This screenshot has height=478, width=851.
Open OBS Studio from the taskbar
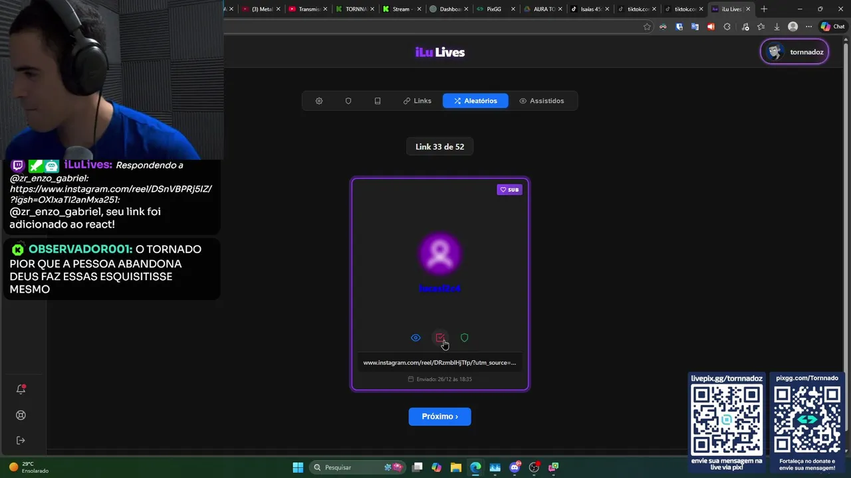[534, 467]
